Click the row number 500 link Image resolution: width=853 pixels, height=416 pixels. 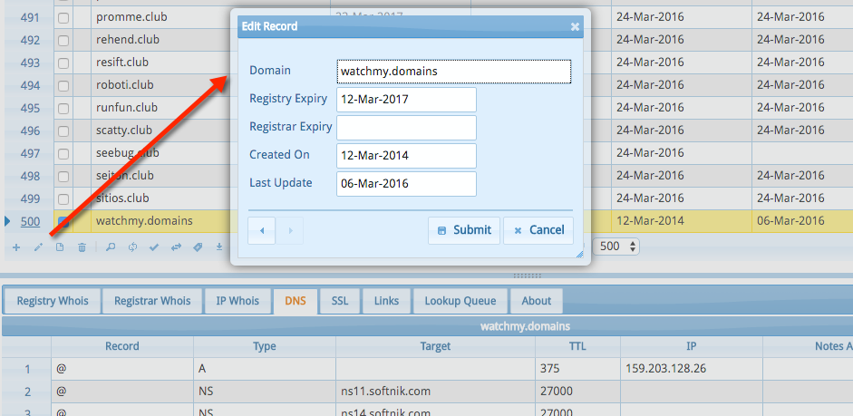coord(30,221)
